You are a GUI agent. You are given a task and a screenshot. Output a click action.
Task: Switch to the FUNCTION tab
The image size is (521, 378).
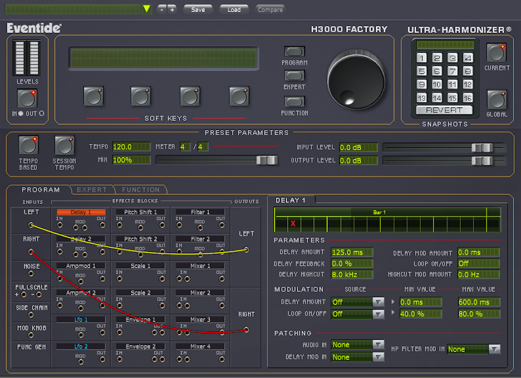tap(141, 190)
